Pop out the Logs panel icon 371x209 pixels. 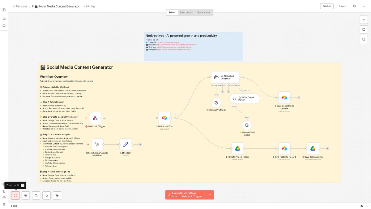[x=362, y=206]
